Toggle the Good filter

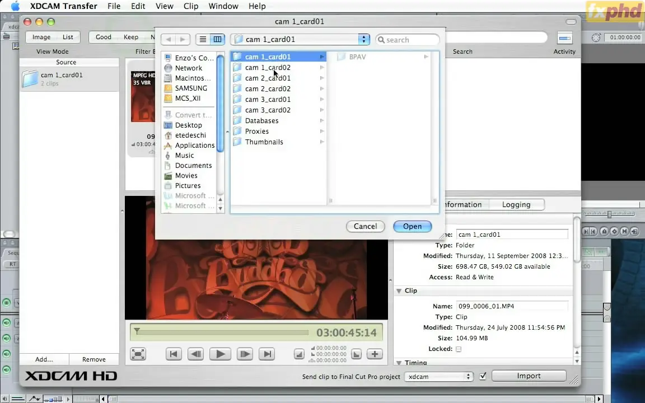pos(103,37)
